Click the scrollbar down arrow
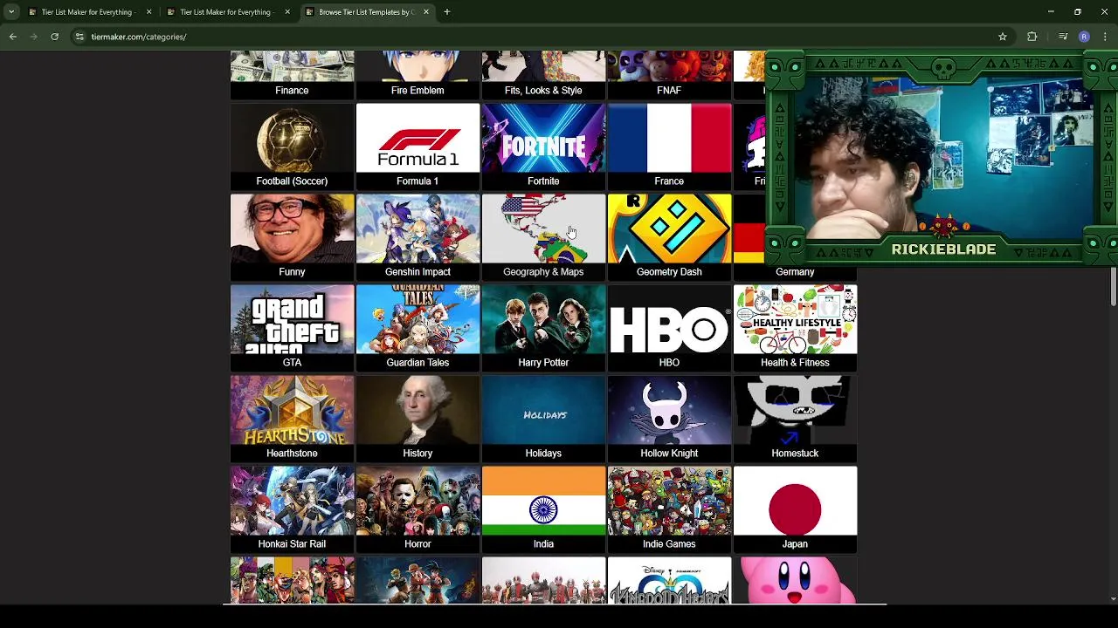The height and width of the screenshot is (628, 1118). pyautogui.click(x=1113, y=598)
